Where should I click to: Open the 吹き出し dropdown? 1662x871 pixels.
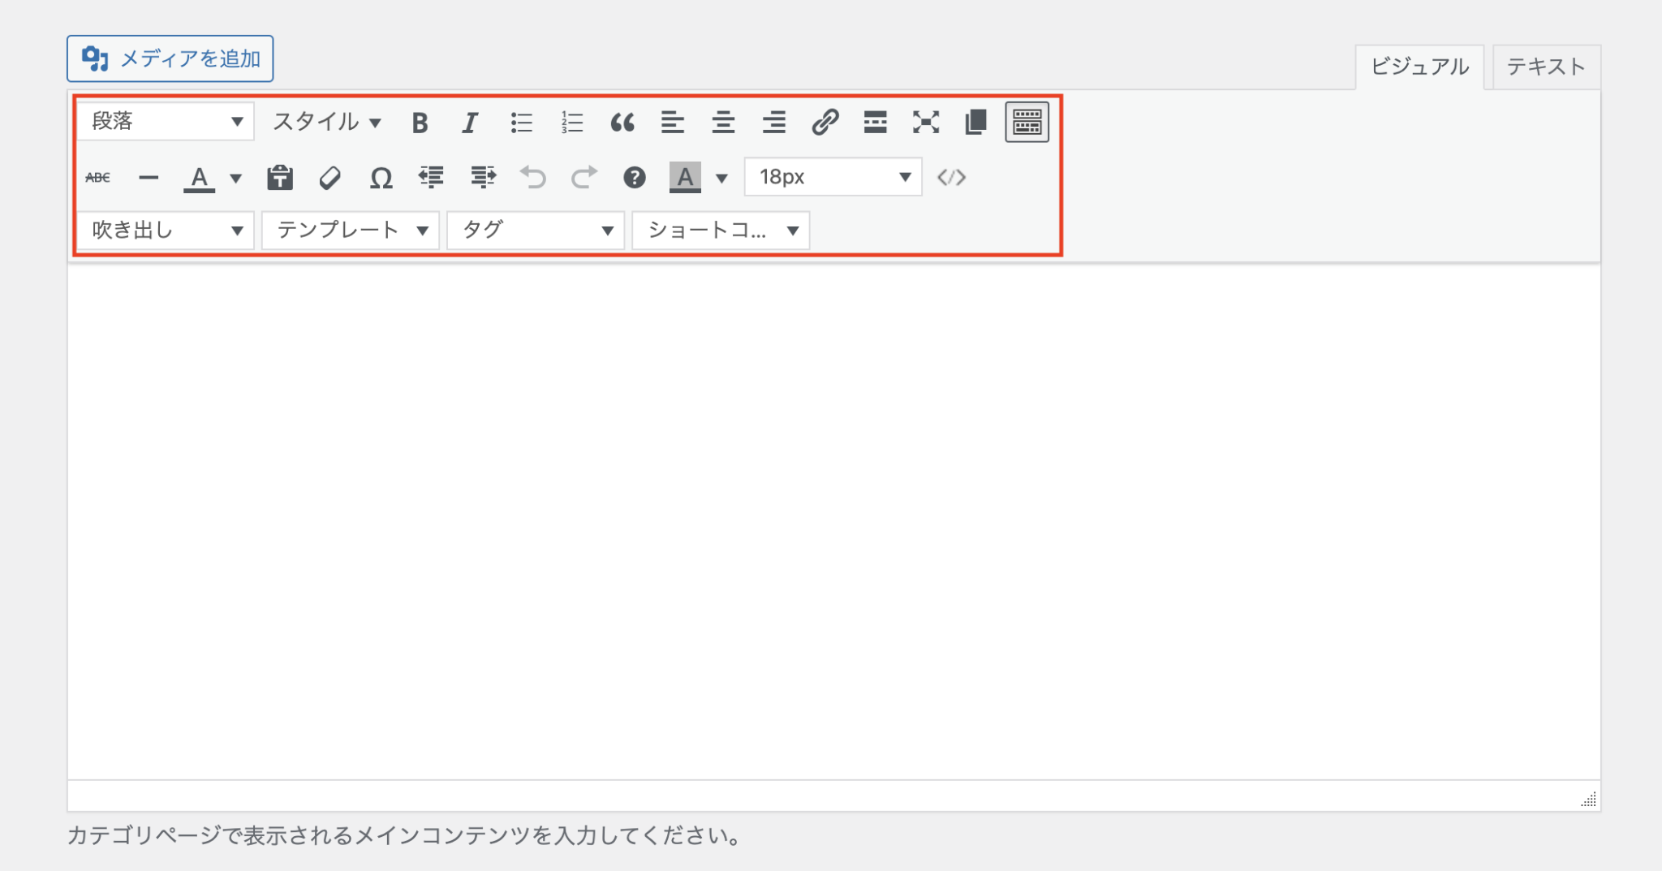[x=166, y=231]
